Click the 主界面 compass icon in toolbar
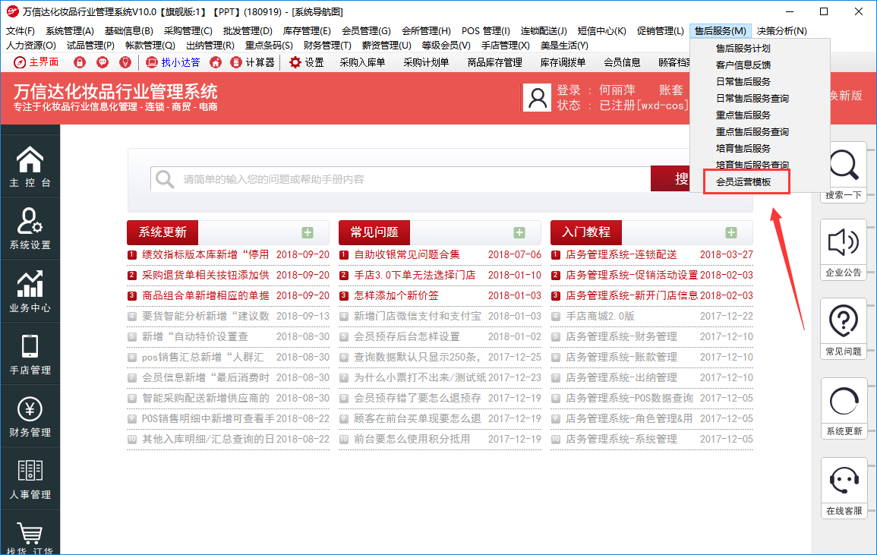Image resolution: width=877 pixels, height=555 pixels. tap(20, 63)
